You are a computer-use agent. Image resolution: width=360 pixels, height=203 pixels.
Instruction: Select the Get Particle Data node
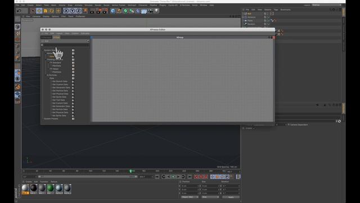click(60, 91)
